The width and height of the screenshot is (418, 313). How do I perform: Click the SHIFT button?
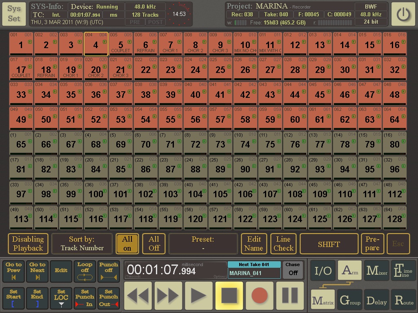pyautogui.click(x=329, y=244)
